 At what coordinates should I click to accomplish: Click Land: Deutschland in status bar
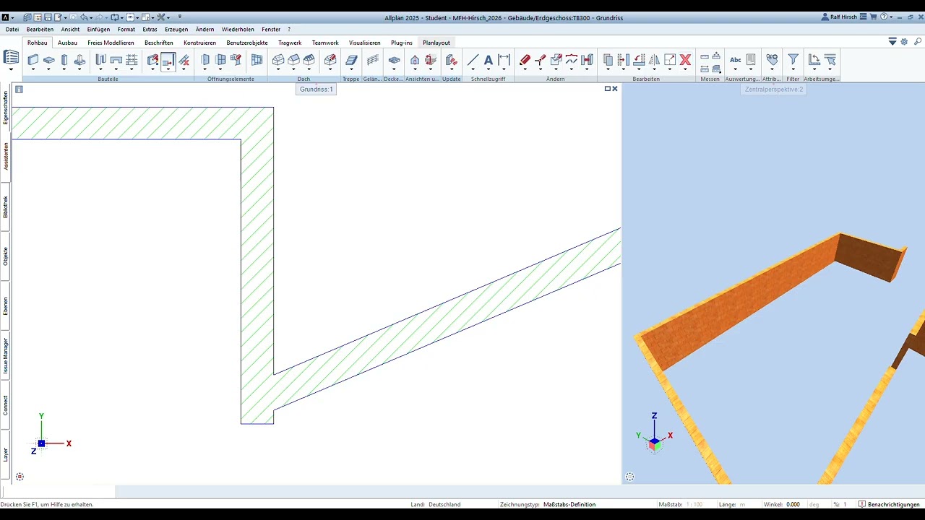pyautogui.click(x=435, y=504)
